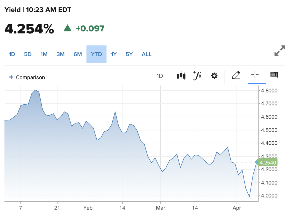
Task: Open the candlestick chart type selector
Action: 181,76
